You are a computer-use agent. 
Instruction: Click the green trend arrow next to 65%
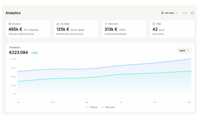pyautogui.click(x=31, y=53)
